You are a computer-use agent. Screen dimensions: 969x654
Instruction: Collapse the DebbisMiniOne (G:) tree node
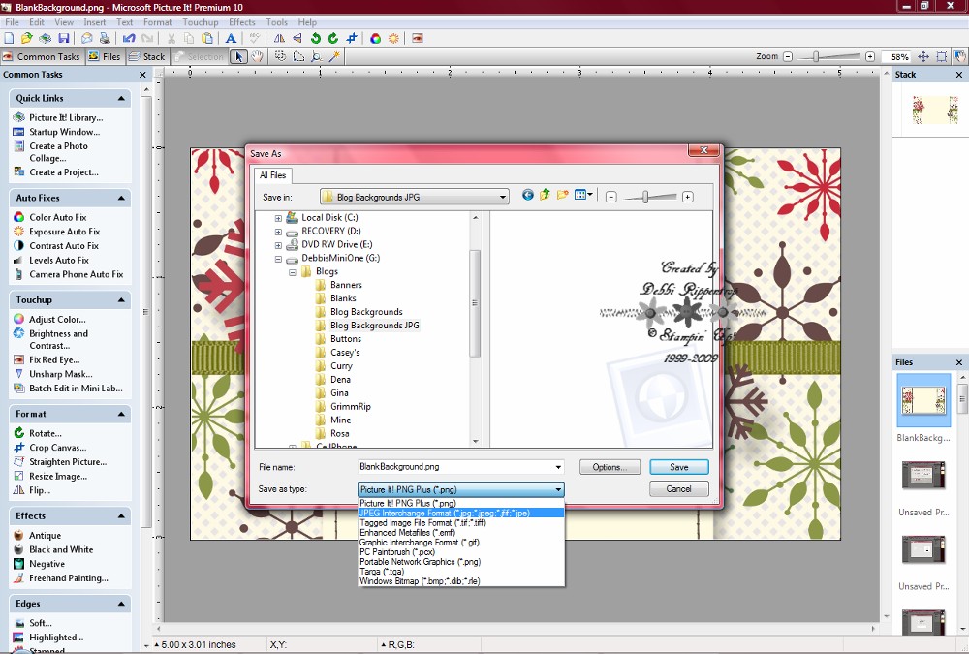pyautogui.click(x=278, y=259)
